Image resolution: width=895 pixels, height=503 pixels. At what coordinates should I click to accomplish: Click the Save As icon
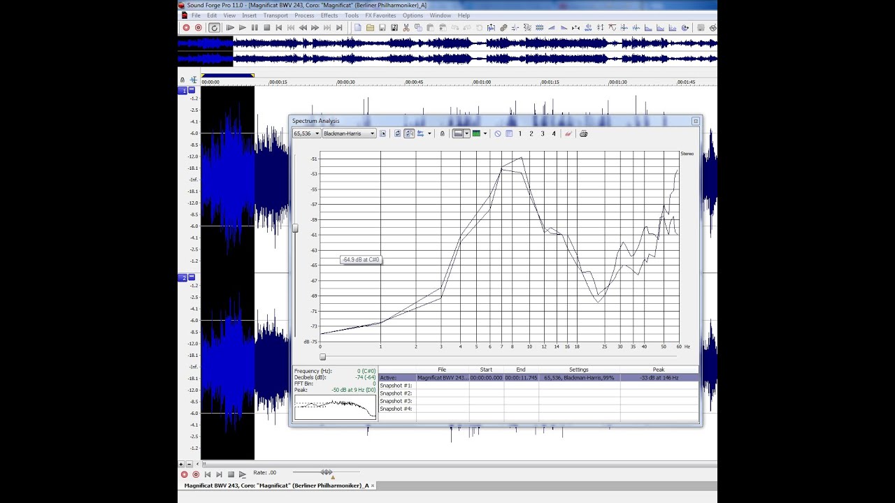(394, 28)
